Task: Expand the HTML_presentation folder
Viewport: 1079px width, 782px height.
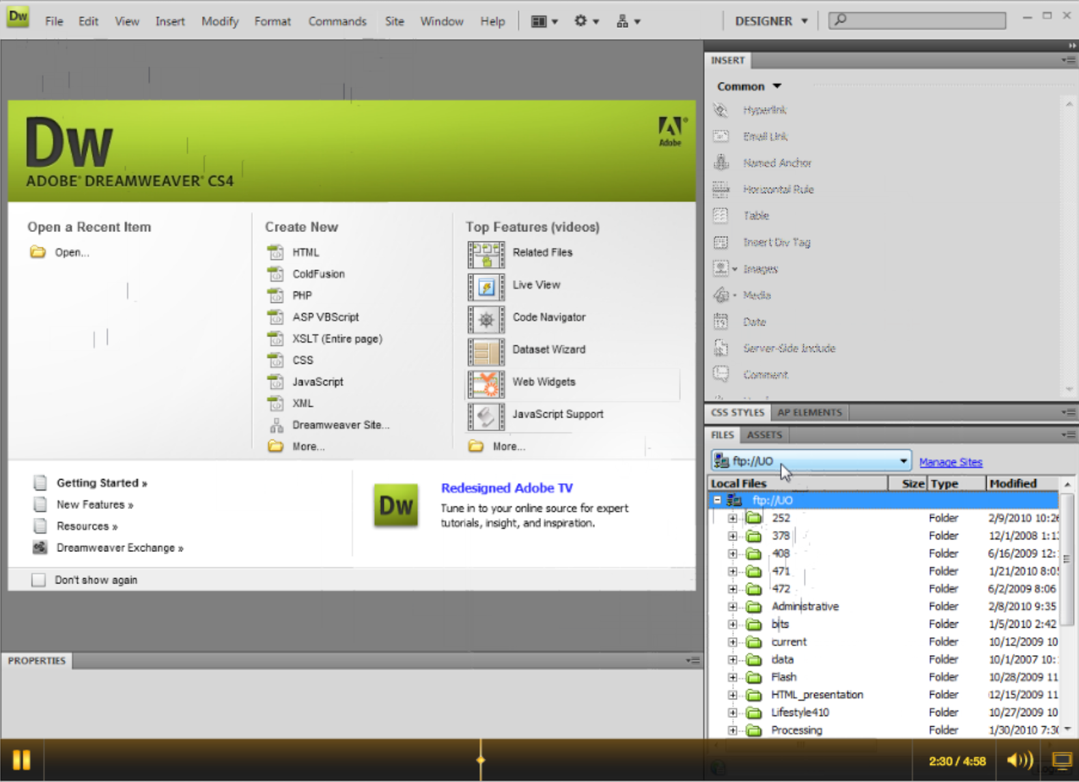Action: click(732, 695)
